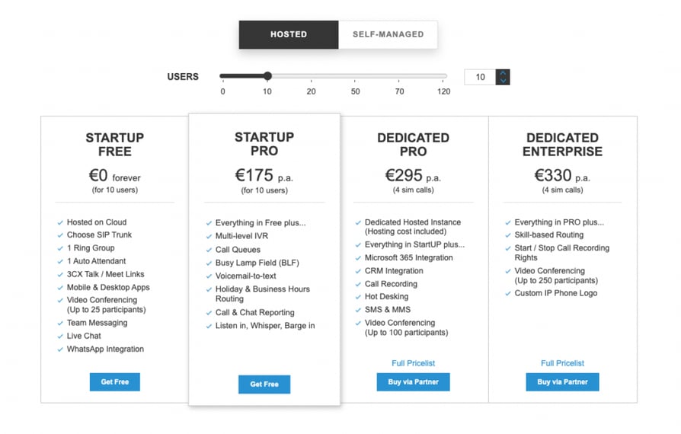
Task: Click the checkmark next to WhatsApp Integration
Action: 60,349
